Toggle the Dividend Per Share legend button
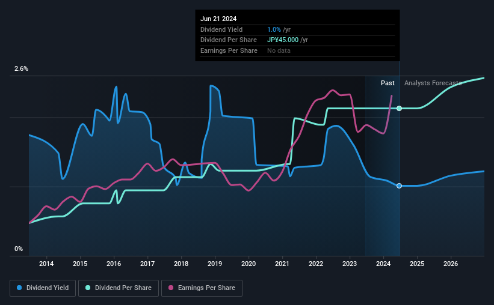The image size is (494, 305). click(119, 288)
